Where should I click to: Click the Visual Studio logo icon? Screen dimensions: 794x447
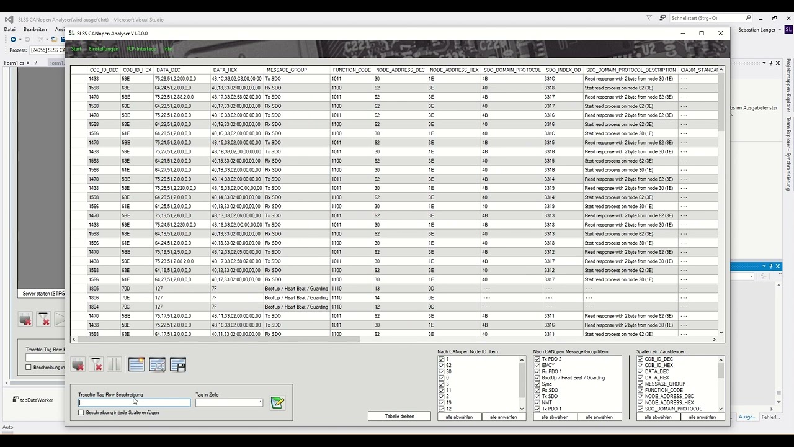(9, 19)
